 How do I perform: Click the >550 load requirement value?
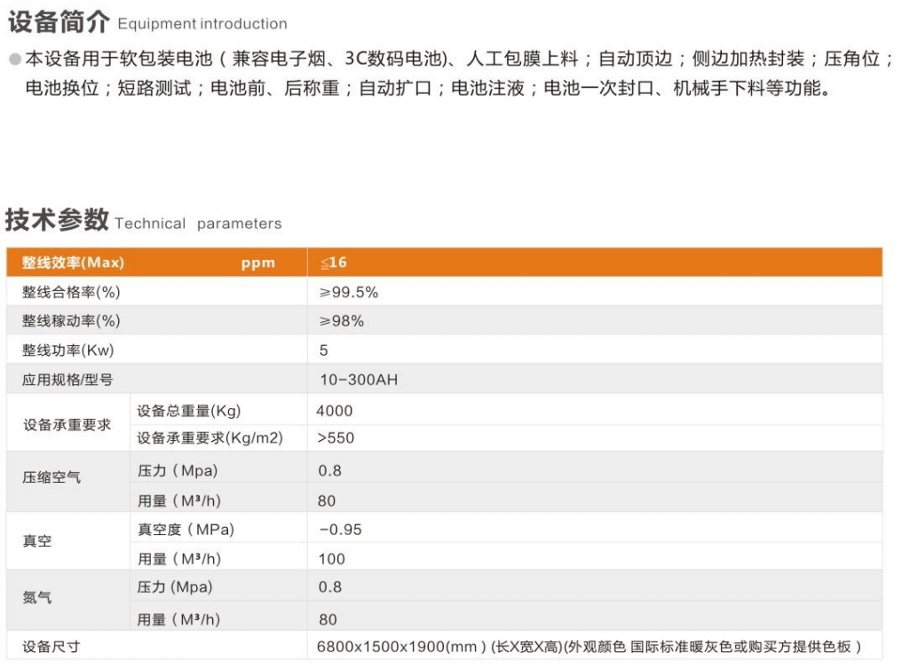(336, 437)
